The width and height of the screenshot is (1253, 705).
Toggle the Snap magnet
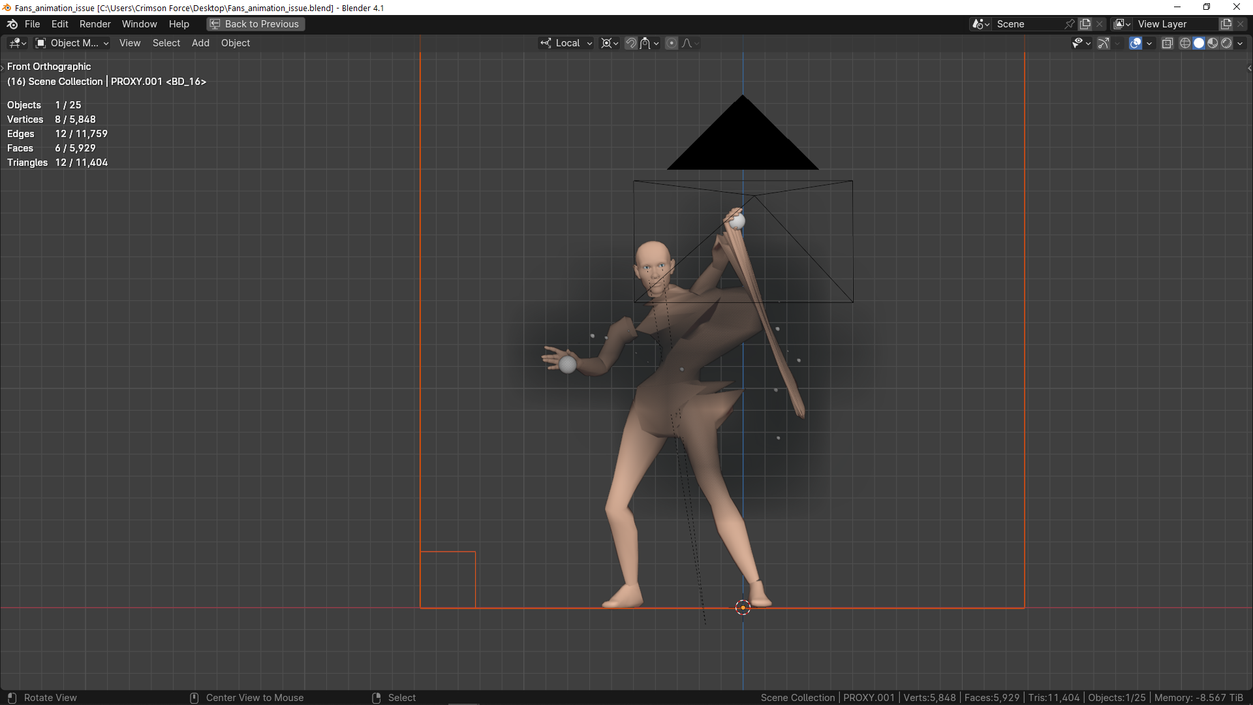pos(631,43)
